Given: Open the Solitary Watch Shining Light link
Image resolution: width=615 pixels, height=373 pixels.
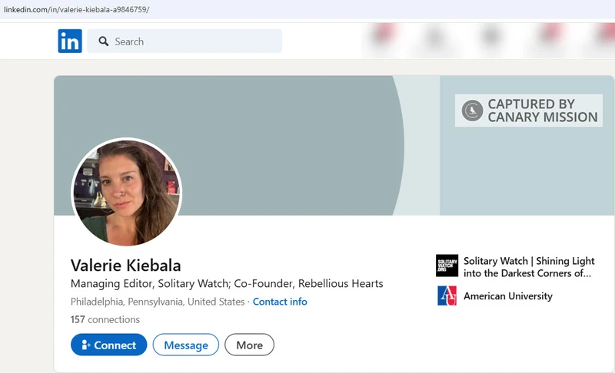Looking at the screenshot, I should pyautogui.click(x=529, y=267).
